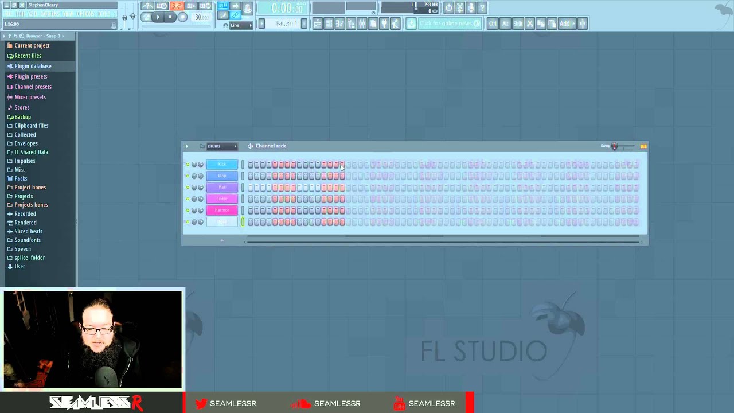Open the piano roll toolbar icon
This screenshot has height=413, width=734.
coord(339,24)
